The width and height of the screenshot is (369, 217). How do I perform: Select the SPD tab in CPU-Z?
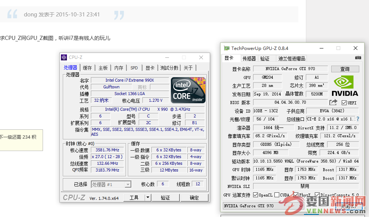tap(134, 68)
